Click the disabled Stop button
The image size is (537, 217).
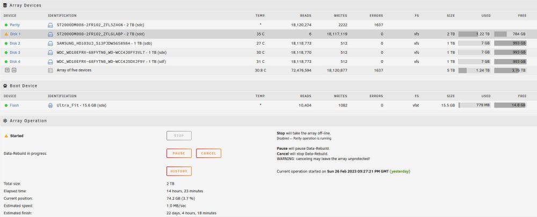179,136
